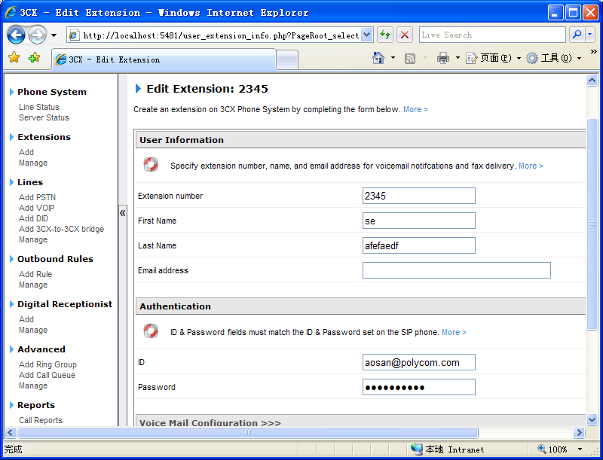Click the Live Search magnifier icon

pyautogui.click(x=577, y=35)
